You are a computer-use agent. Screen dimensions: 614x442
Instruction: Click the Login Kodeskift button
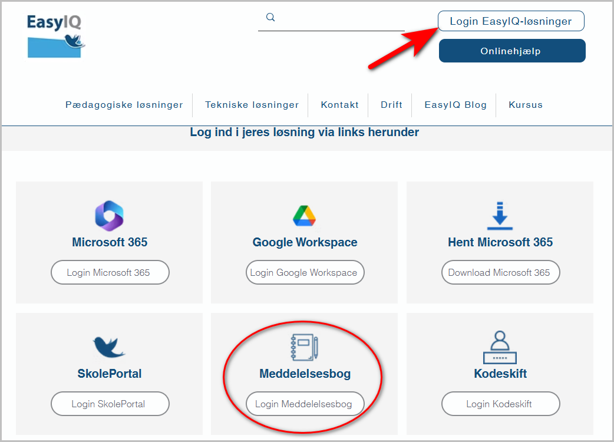point(501,404)
